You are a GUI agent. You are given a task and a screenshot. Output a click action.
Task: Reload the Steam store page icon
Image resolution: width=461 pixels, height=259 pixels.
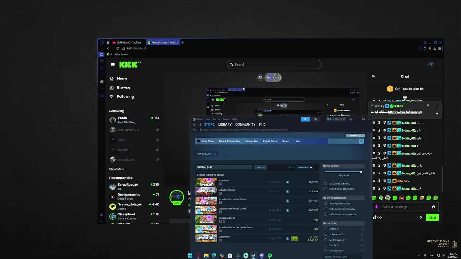click(194, 130)
